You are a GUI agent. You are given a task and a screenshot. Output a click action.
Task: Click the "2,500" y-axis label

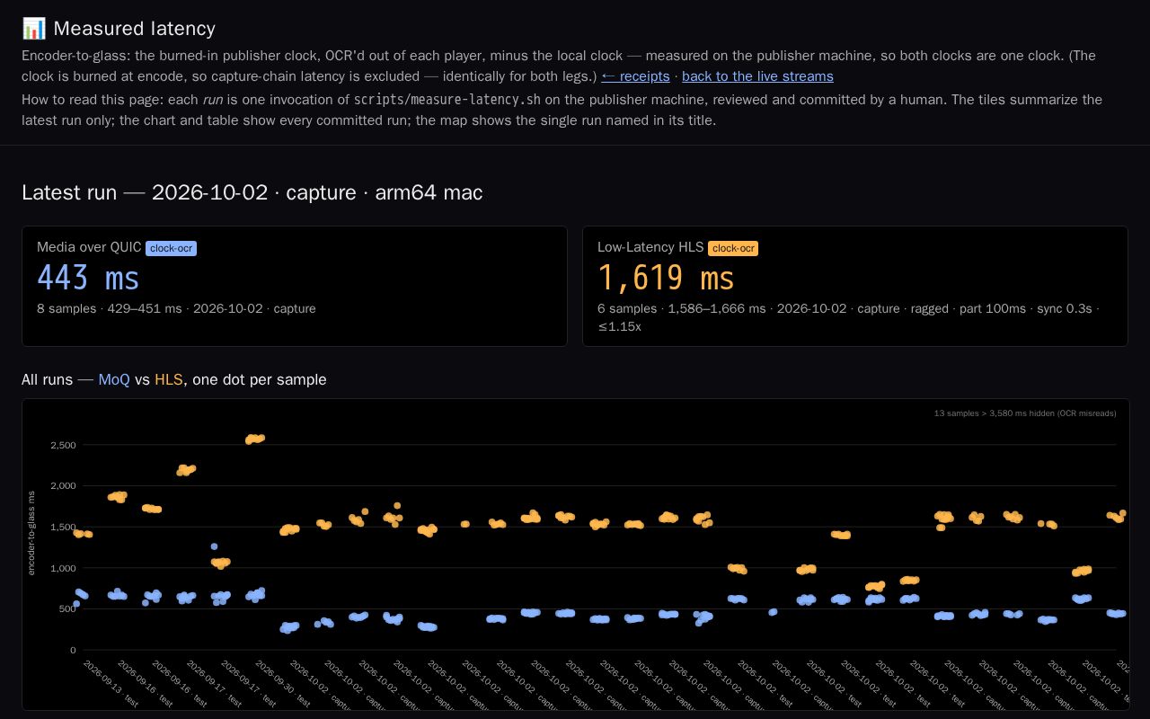pyautogui.click(x=64, y=445)
